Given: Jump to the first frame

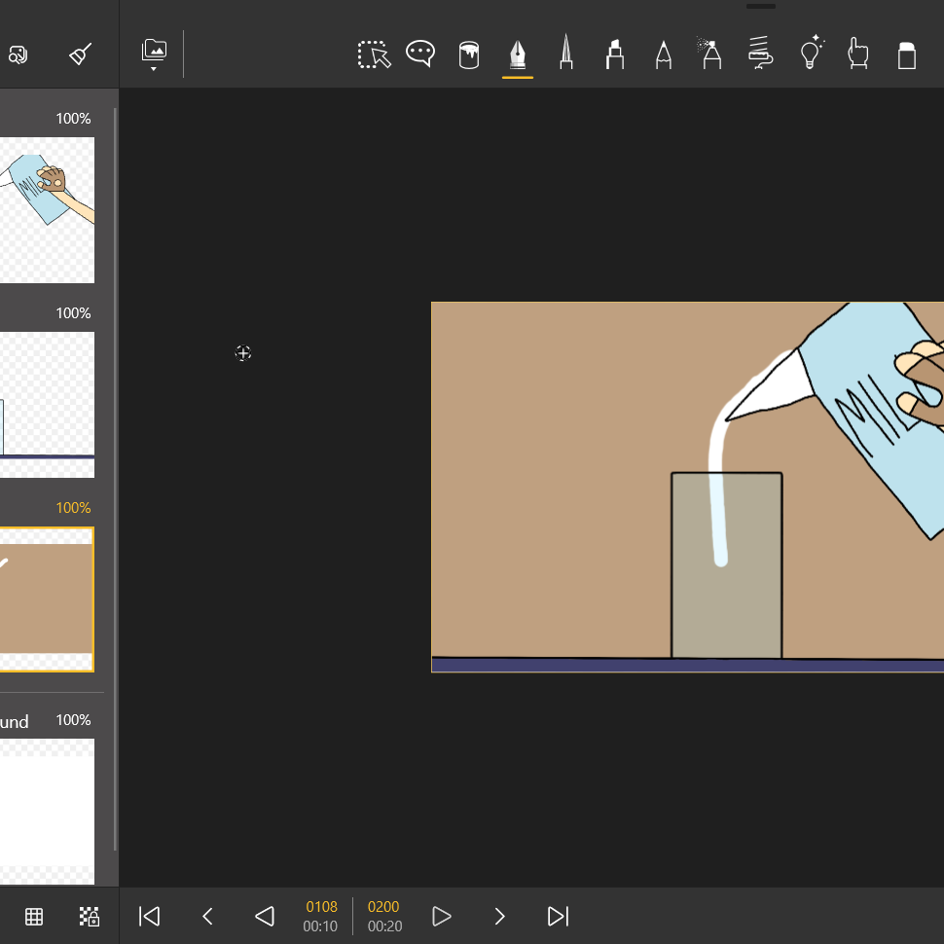Looking at the screenshot, I should (x=149, y=916).
